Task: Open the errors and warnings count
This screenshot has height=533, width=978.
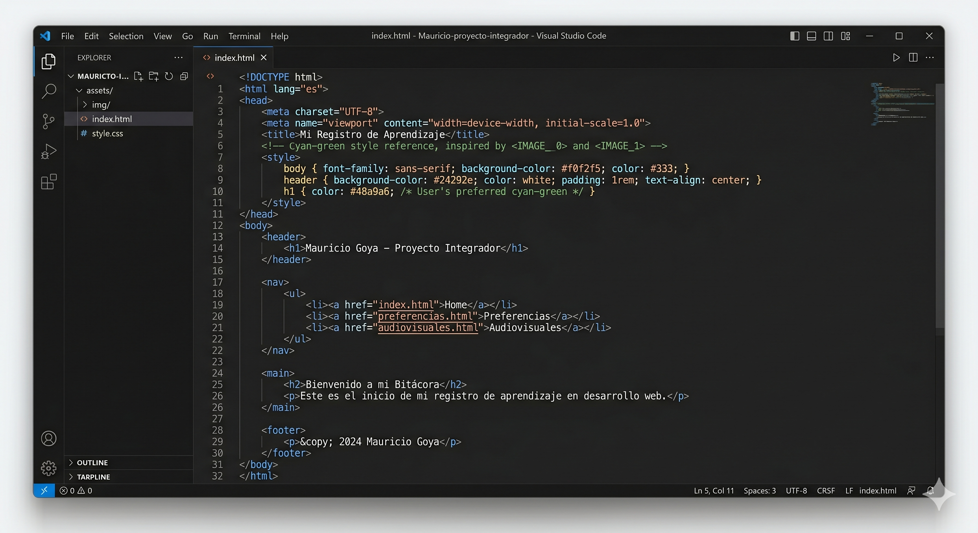Action: point(76,491)
